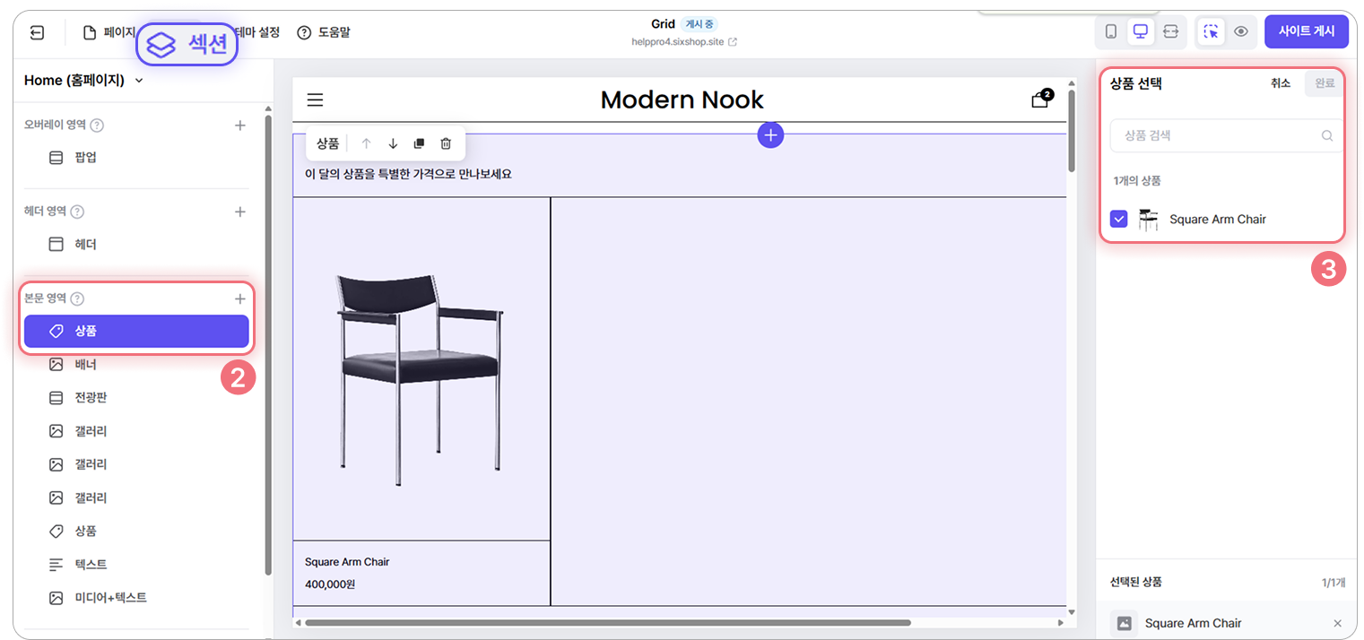1364x640 pixels.
Task: Click the preview vertical scrollbar
Action: point(1071,130)
